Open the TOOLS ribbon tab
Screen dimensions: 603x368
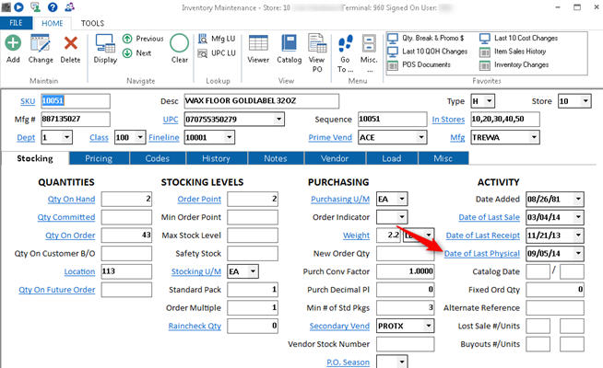click(92, 22)
